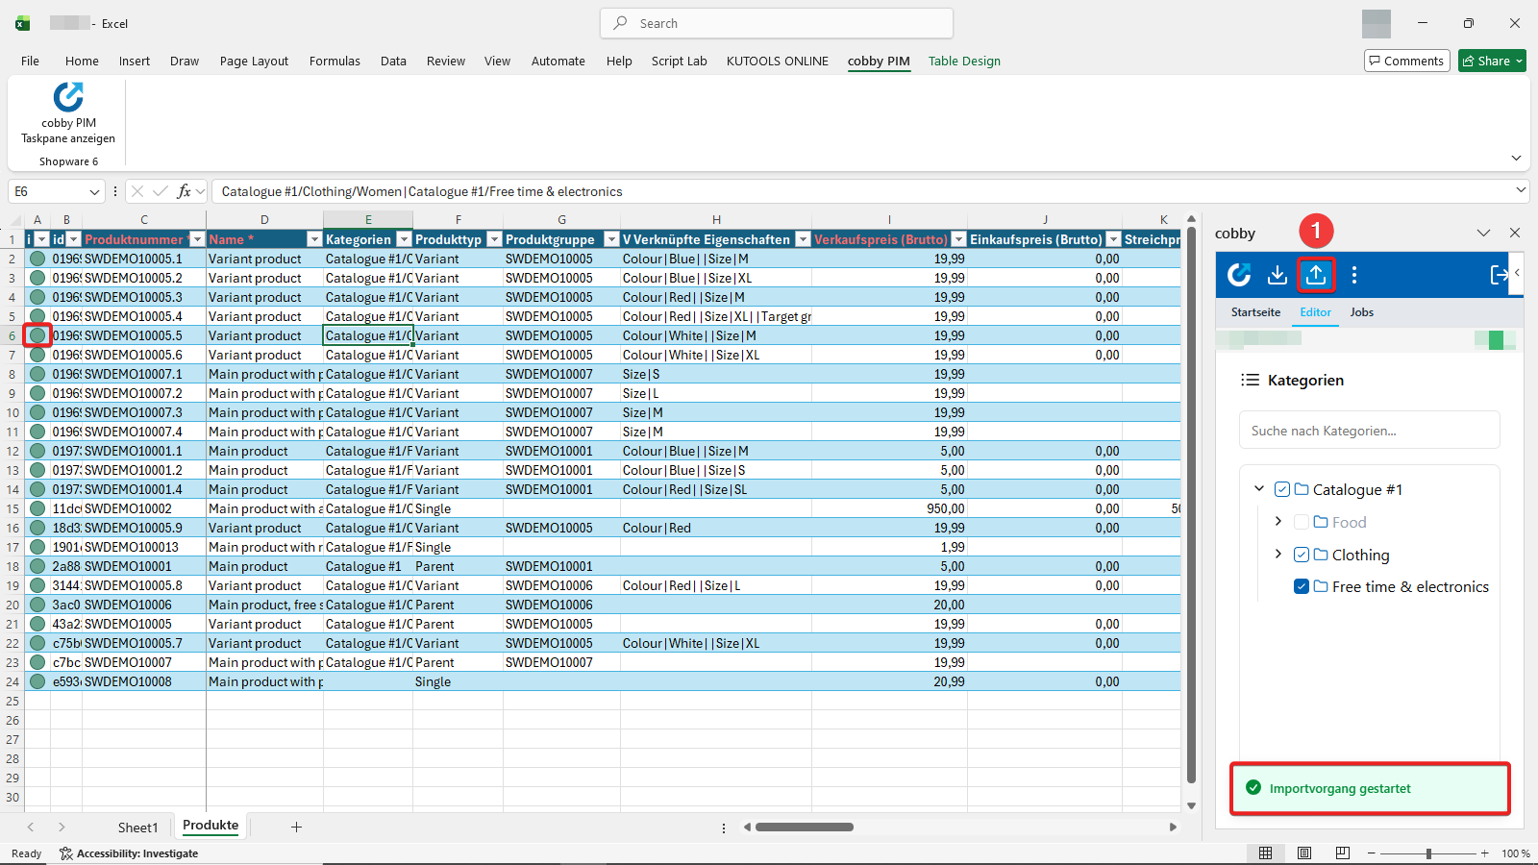Viewport: 1538px width, 865px height.
Task: Click the logout icon in cobby panel
Action: pyautogui.click(x=1498, y=275)
